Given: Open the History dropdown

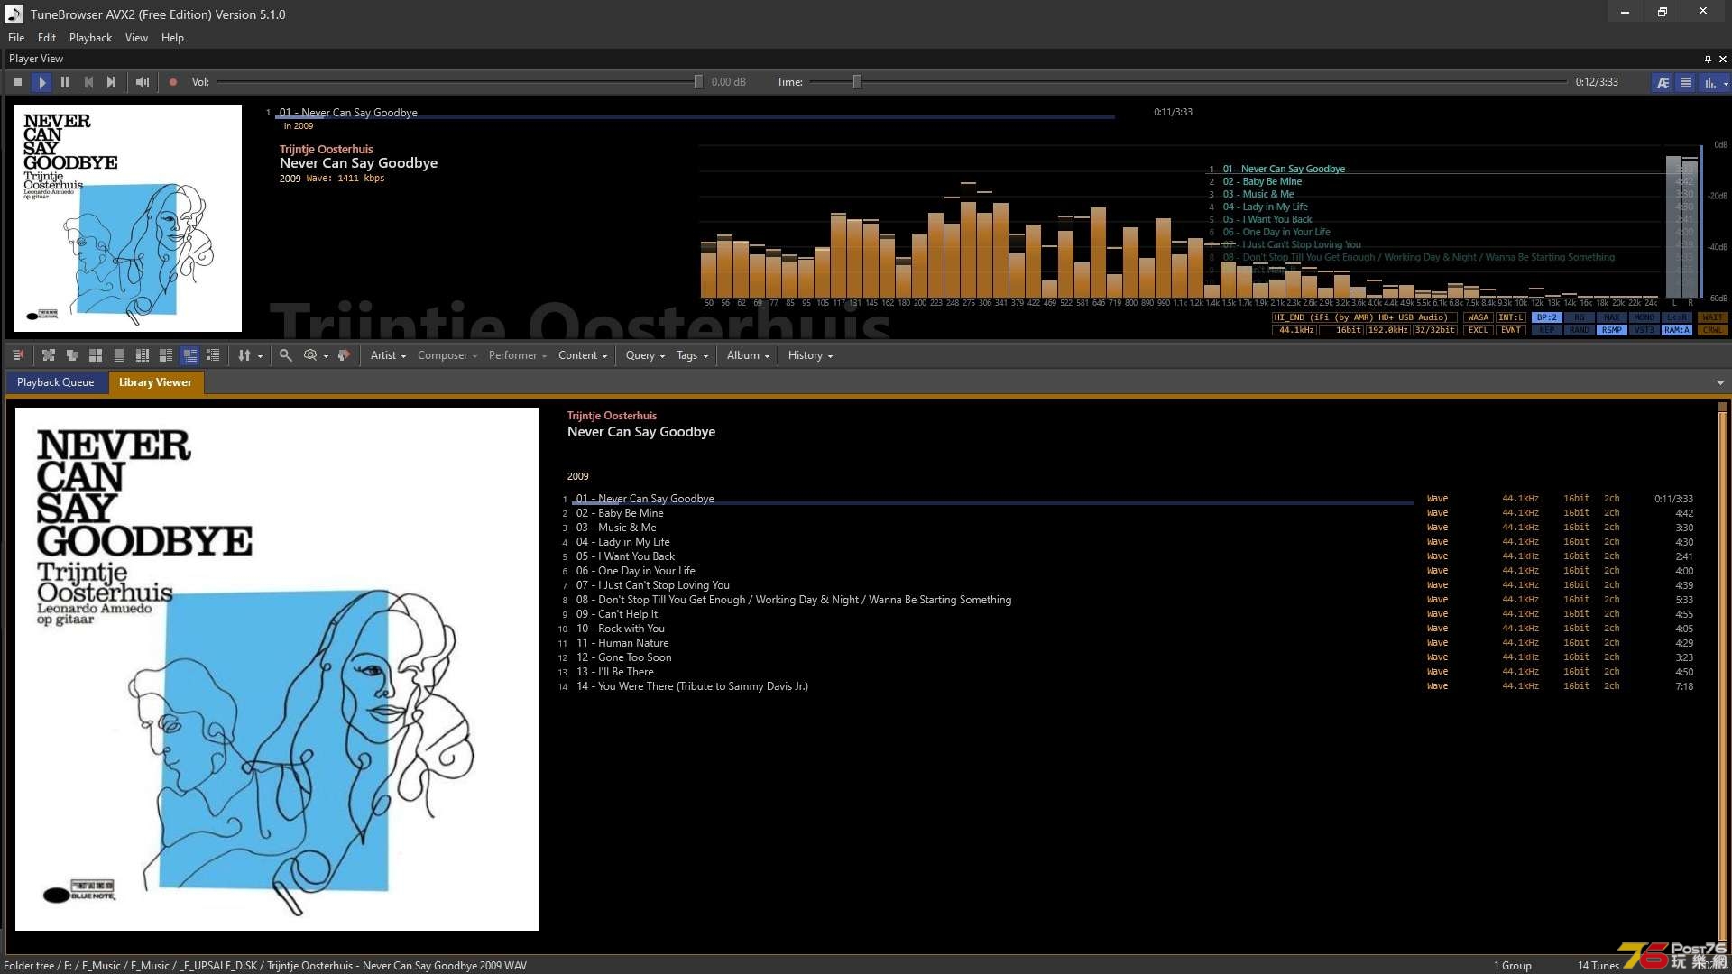Looking at the screenshot, I should (x=810, y=355).
